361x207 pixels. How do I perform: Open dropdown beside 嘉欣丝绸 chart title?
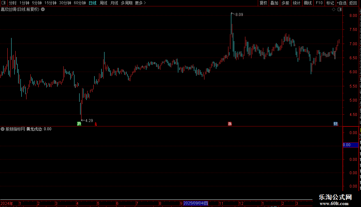(43, 10)
